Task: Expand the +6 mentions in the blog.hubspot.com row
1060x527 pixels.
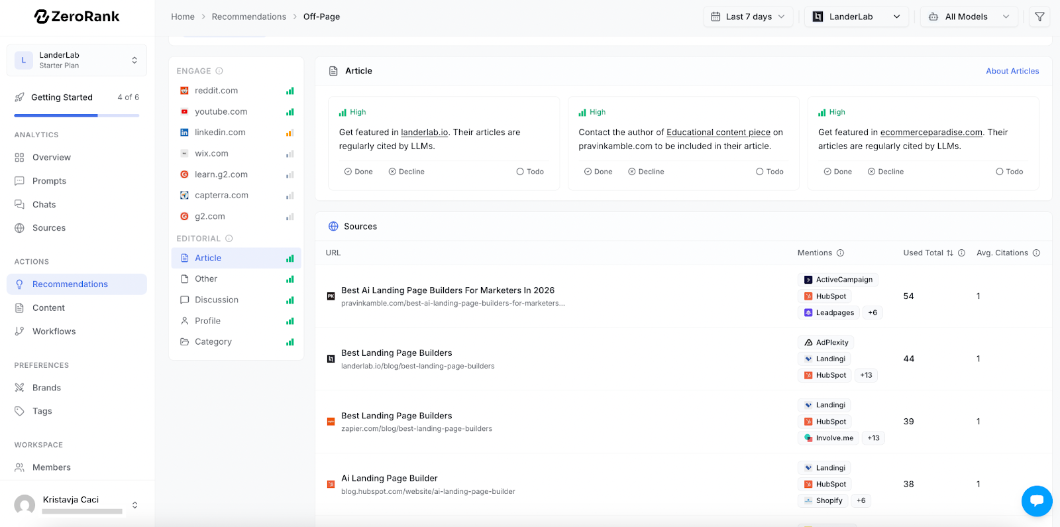Action: [861, 501]
